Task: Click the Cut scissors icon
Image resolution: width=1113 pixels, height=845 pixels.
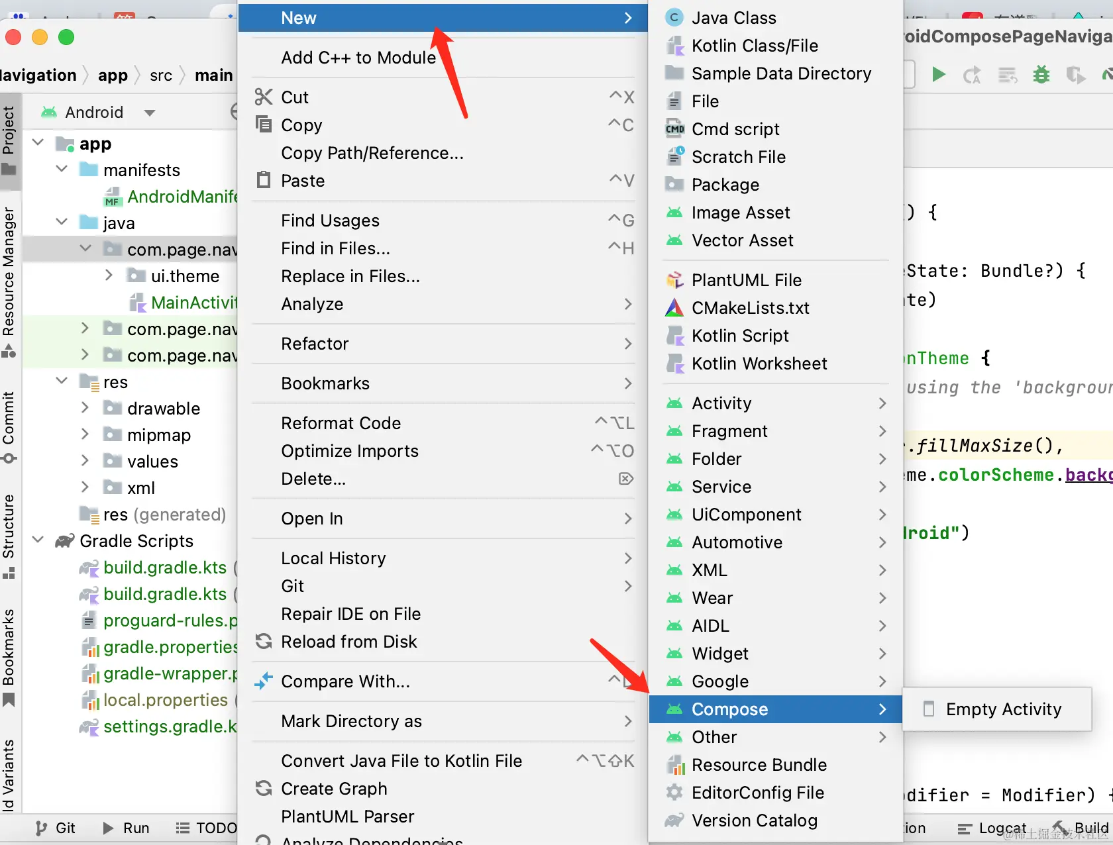Action: point(264,97)
